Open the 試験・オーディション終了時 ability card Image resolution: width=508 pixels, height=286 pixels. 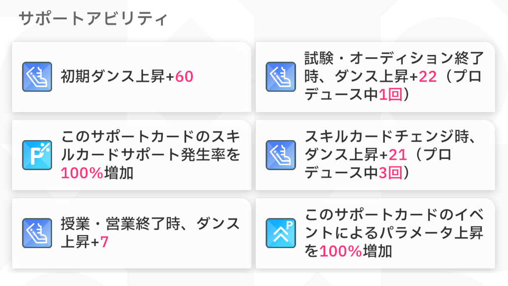(375, 77)
